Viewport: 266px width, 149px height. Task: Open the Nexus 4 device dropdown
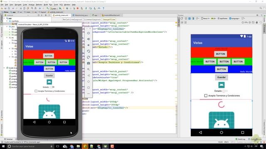(206, 18)
